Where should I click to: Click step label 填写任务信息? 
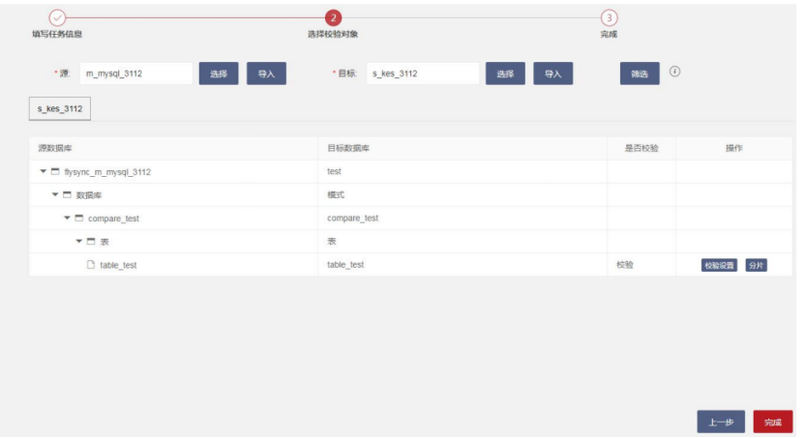click(57, 34)
